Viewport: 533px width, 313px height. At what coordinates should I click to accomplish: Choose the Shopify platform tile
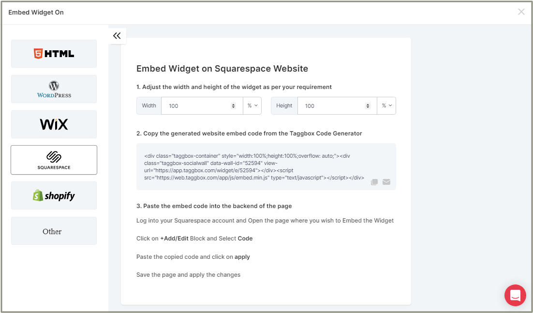point(54,195)
